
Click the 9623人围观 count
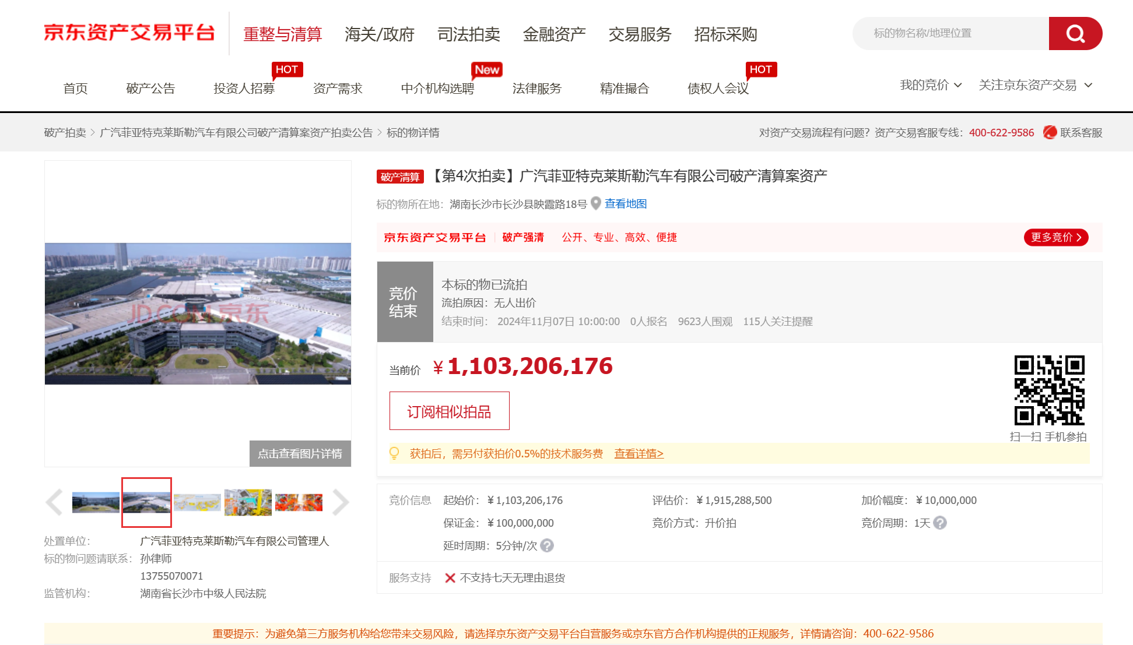pos(705,322)
